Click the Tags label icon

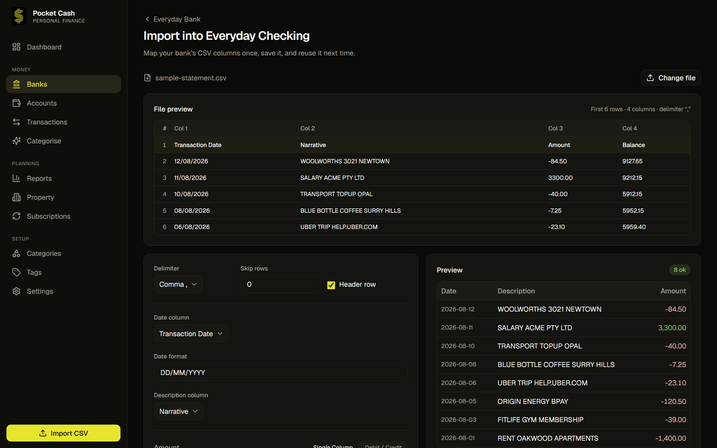coord(17,272)
